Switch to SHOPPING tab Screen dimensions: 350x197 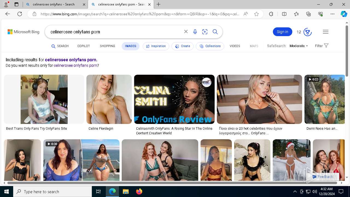tap(107, 46)
